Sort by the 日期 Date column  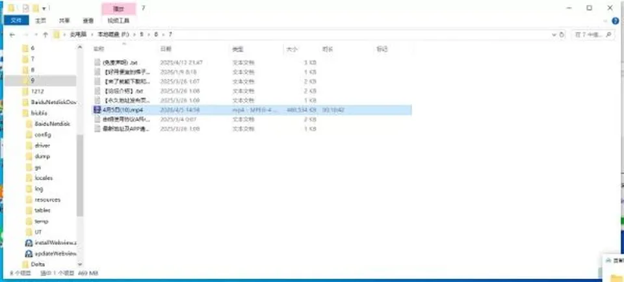tap(166, 49)
